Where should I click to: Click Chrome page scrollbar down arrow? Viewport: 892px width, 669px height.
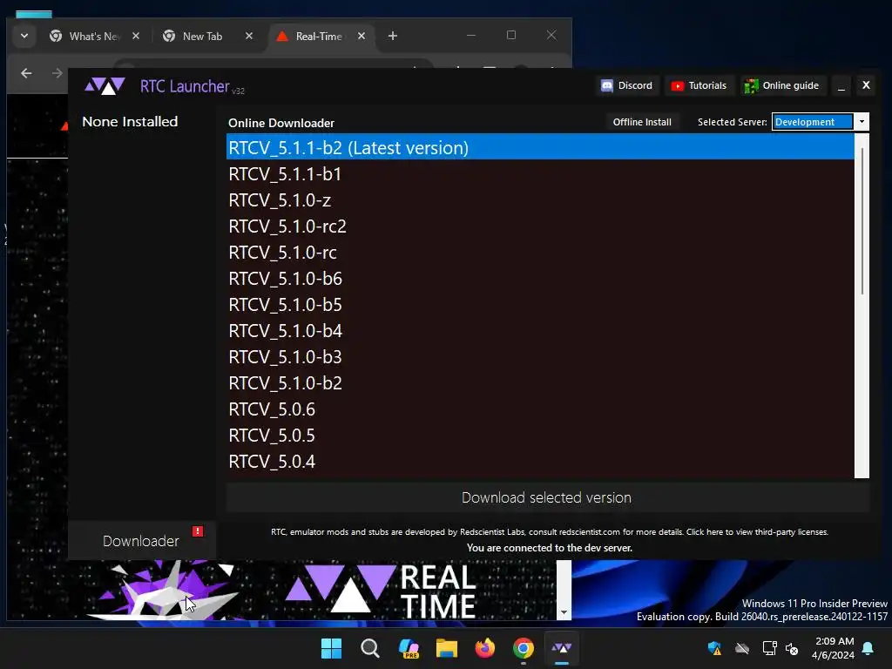pos(564,612)
